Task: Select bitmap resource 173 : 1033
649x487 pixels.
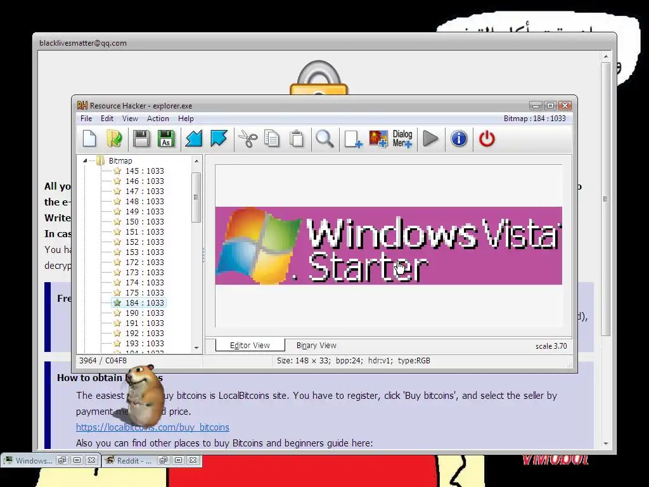Action: [145, 273]
